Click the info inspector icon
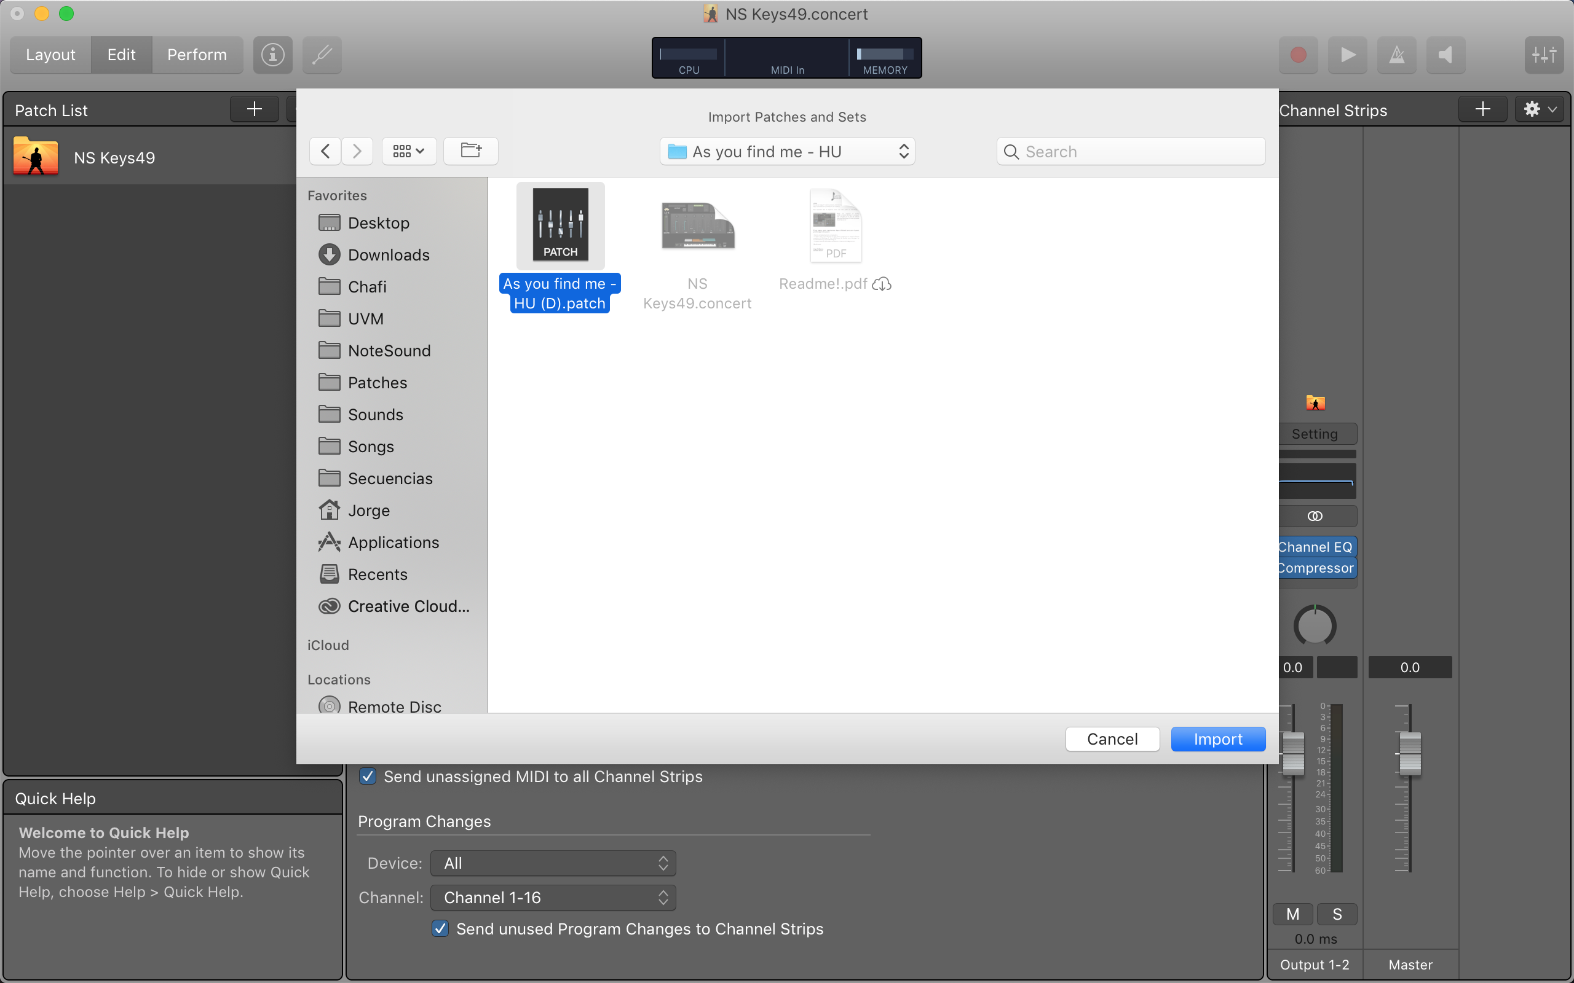Image resolution: width=1574 pixels, height=983 pixels. tap(272, 55)
